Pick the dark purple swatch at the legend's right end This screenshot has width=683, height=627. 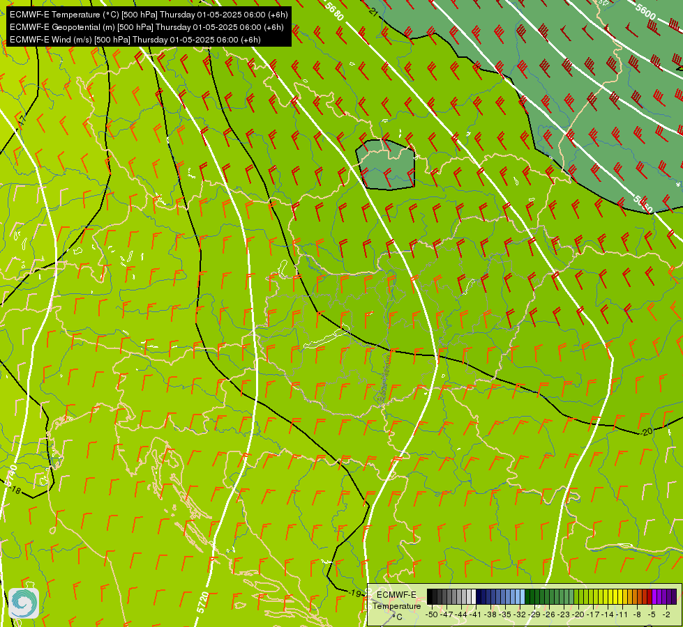(x=674, y=596)
